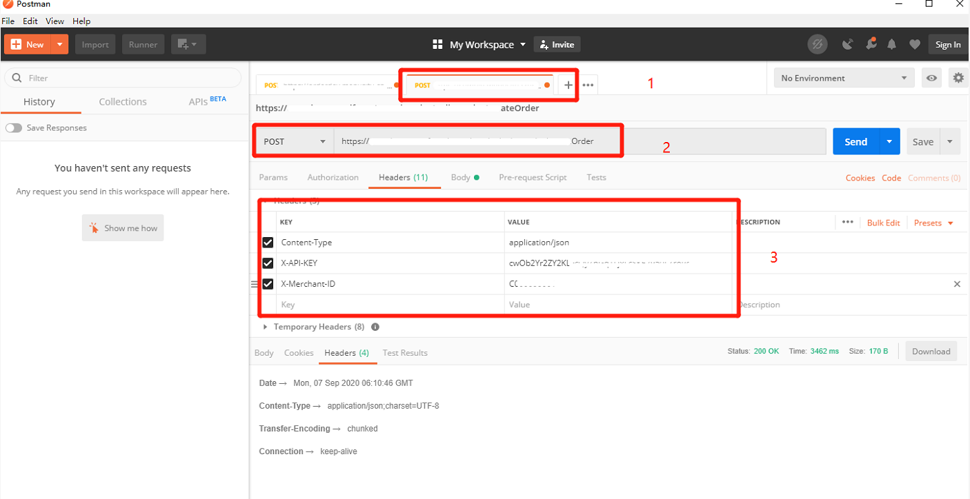Screen dimensions: 970x499
Task: Open the Pre-request Script tab
Action: [x=533, y=177]
